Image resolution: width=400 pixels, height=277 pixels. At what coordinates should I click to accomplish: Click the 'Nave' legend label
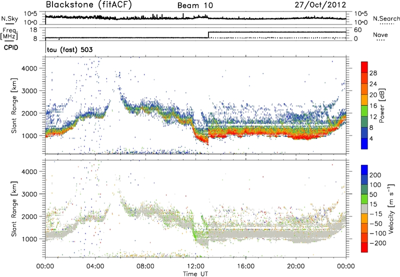pyautogui.click(x=380, y=34)
